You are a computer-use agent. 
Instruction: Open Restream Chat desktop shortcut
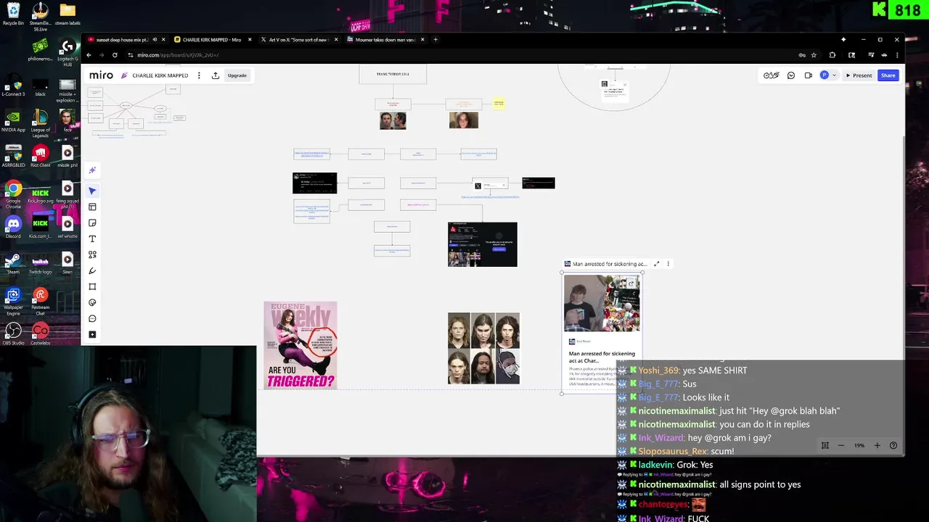[x=41, y=299]
